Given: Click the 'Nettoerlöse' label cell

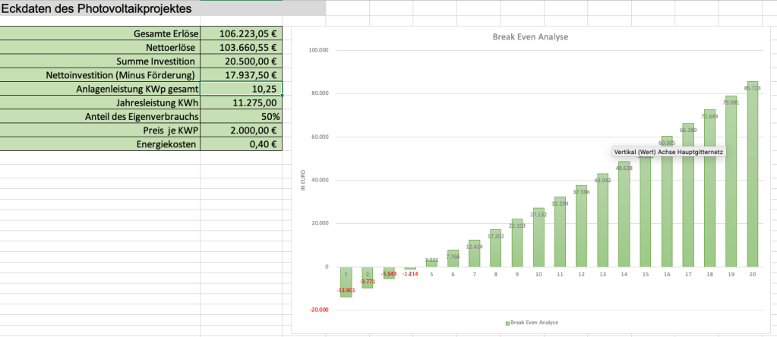Looking at the screenshot, I should pyautogui.click(x=99, y=47).
